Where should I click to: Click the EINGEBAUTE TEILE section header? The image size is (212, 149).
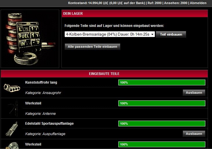click(x=104, y=74)
